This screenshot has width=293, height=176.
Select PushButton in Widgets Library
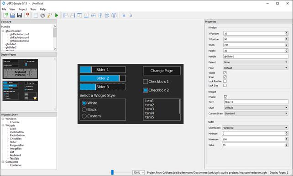click(x=17, y=132)
